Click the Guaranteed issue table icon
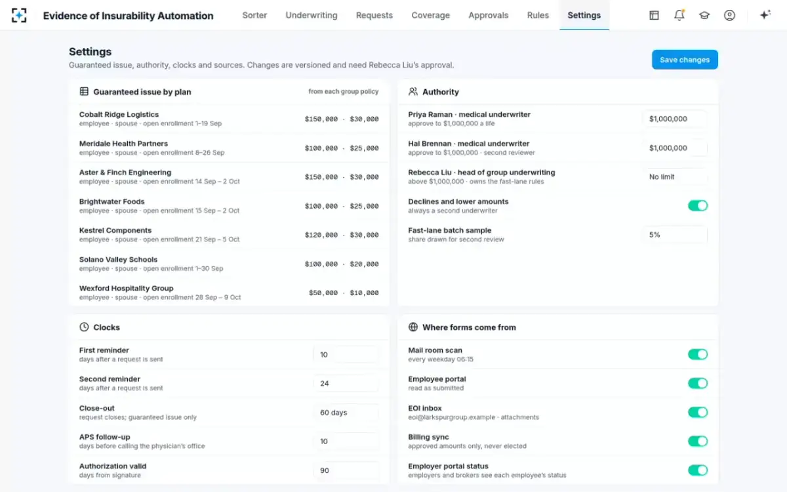This screenshot has width=787, height=492. pos(84,92)
